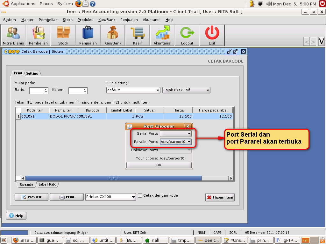Open the Kas/Bank money bag icon
The width and height of the screenshot is (326, 244).
point(113,35)
